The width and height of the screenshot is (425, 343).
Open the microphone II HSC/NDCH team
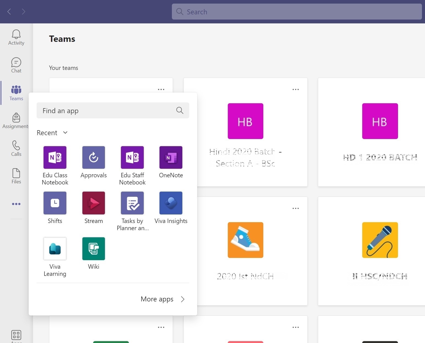[x=380, y=240]
